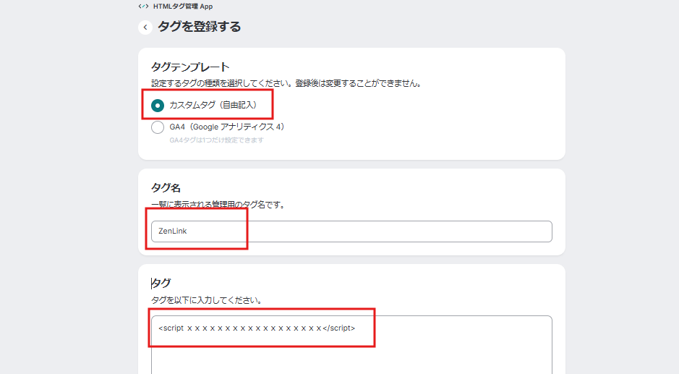Click the back arrow beside タグを登録する
Screen dimensions: 679x374
(145, 27)
